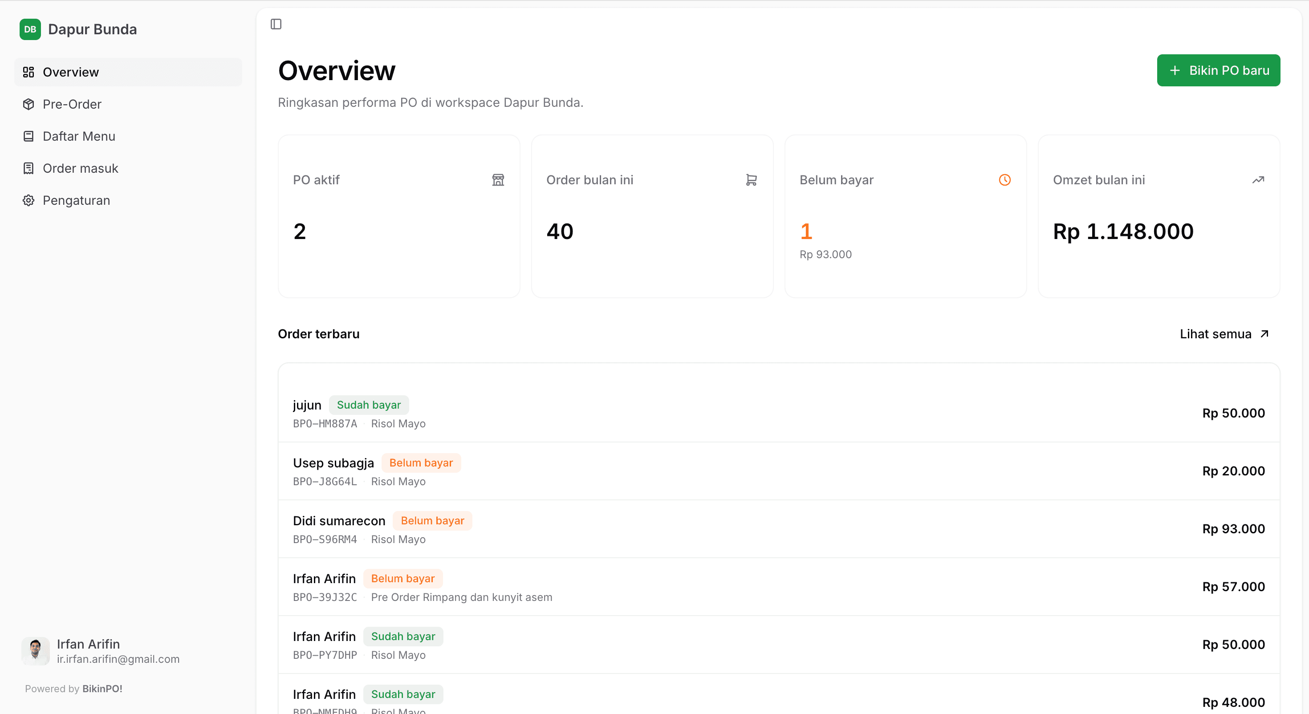The height and width of the screenshot is (714, 1309).
Task: Select the Didi sumarecon order name
Action: [x=339, y=521]
